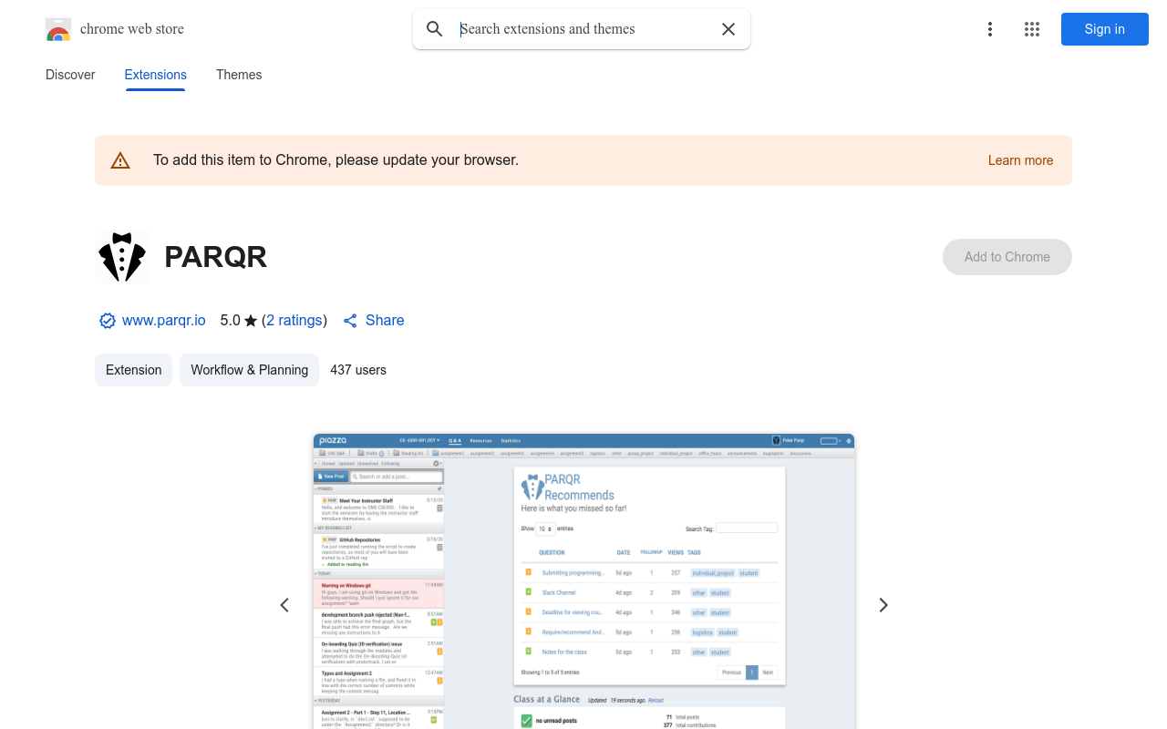Focus the Search extensions and themes field
Image resolution: width=1167 pixels, height=729 pixels.
coord(583,29)
